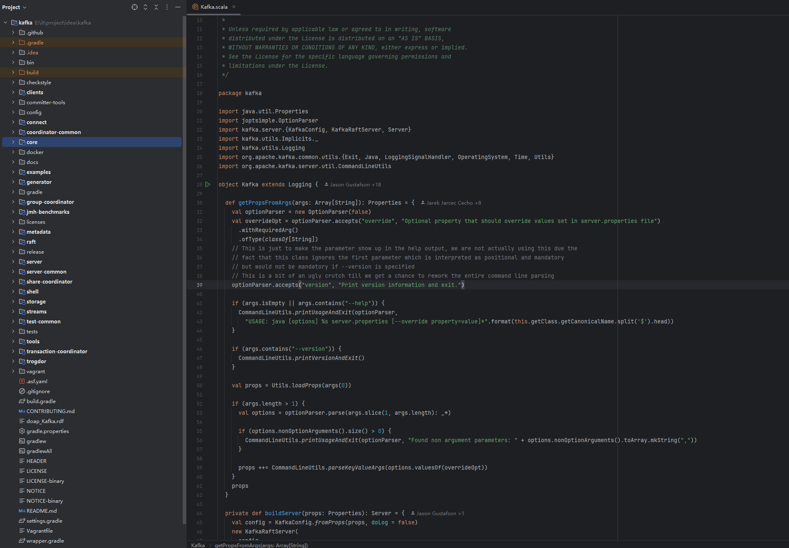Open the Project view dropdown

pyautogui.click(x=14, y=7)
